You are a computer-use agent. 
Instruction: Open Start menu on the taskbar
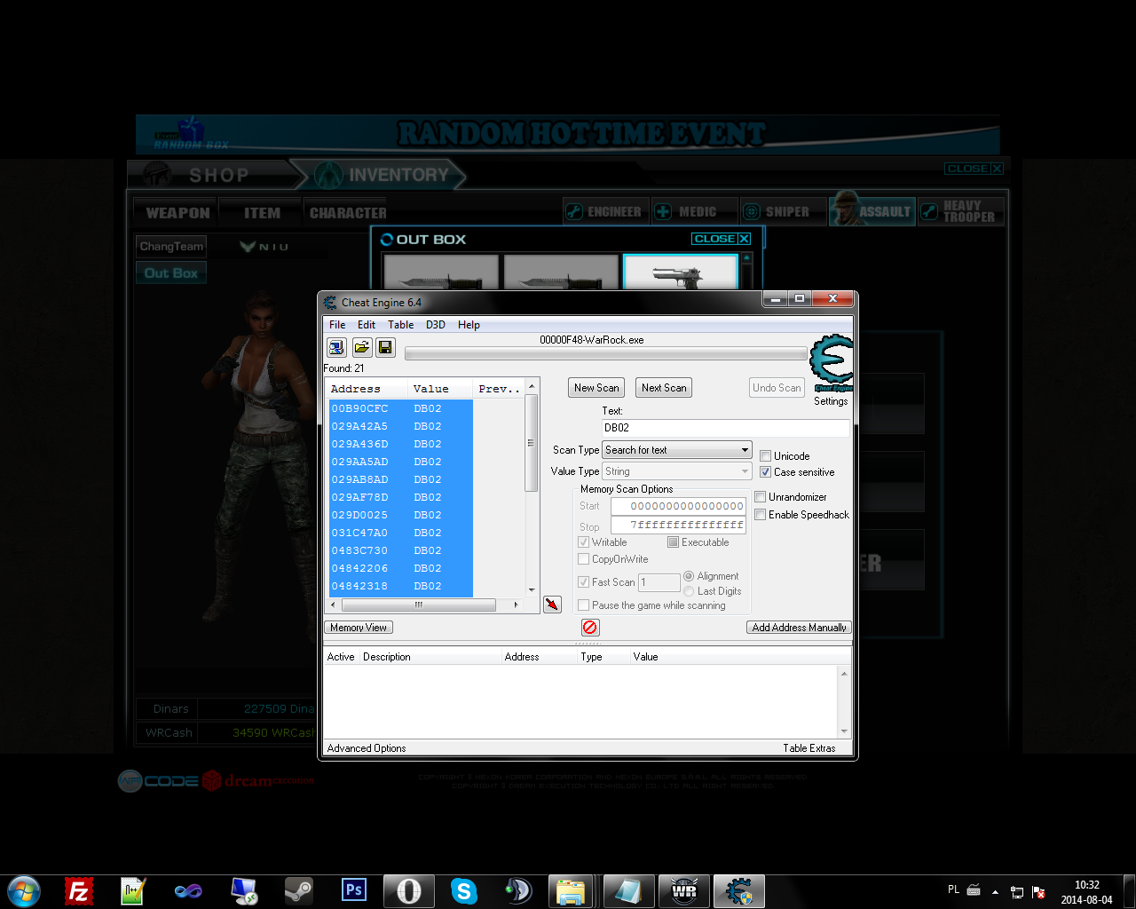click(23, 891)
